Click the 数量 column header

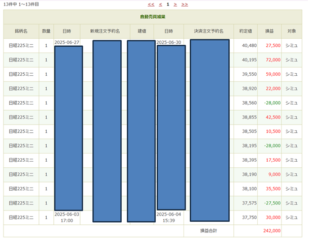pos(46,31)
